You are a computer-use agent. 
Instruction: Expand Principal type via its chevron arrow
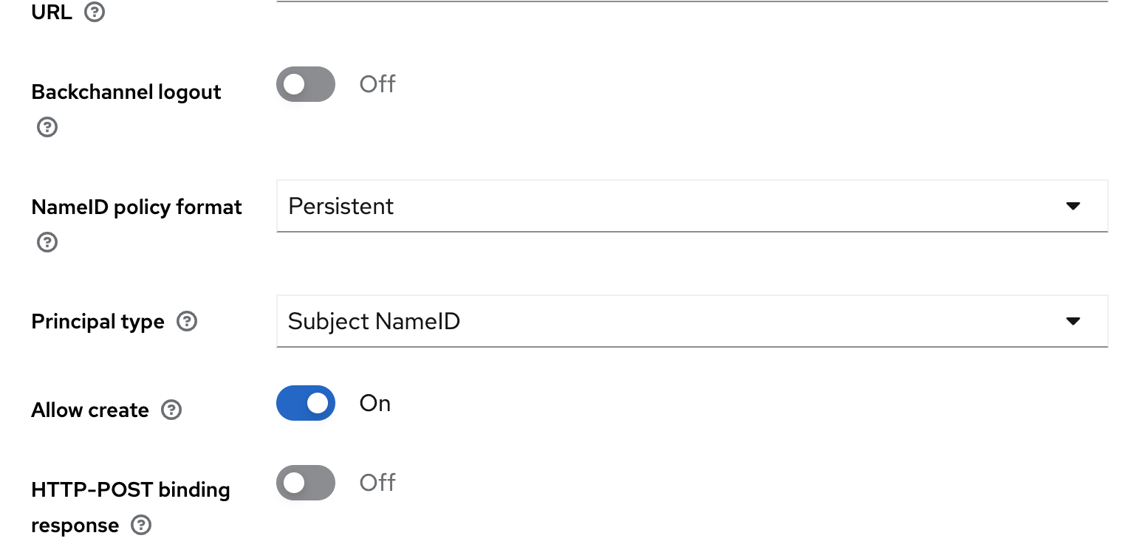[x=1075, y=321]
